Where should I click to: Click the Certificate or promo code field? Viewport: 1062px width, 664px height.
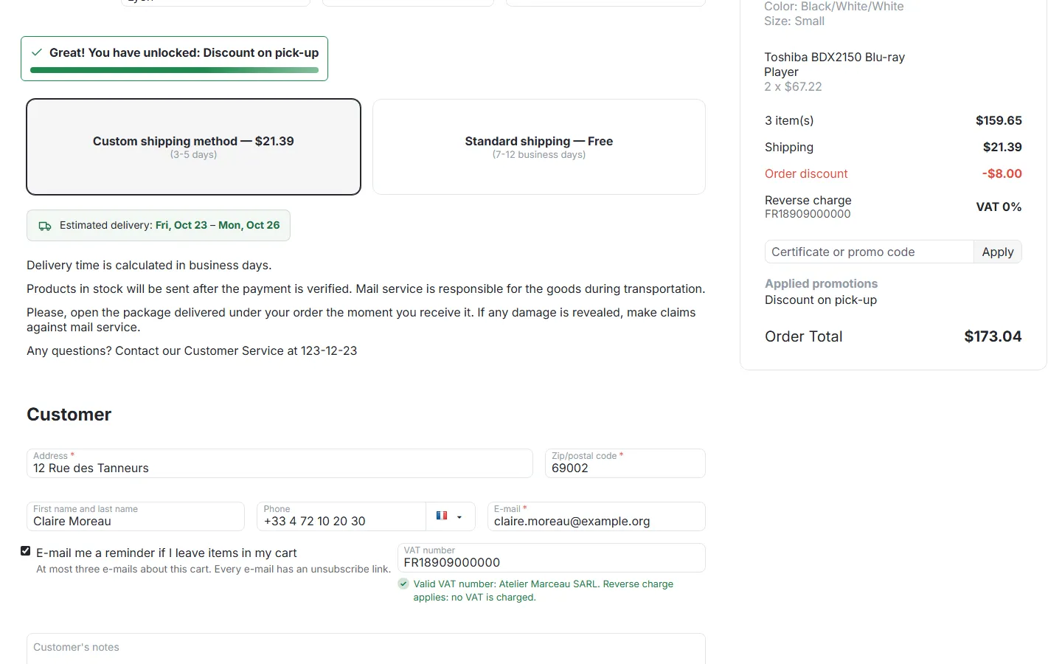click(x=870, y=252)
